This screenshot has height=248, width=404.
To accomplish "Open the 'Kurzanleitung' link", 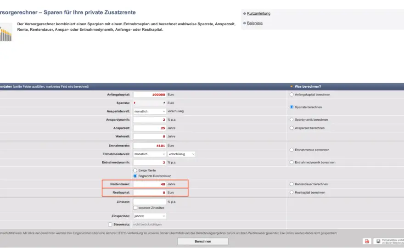I will (258, 13).
